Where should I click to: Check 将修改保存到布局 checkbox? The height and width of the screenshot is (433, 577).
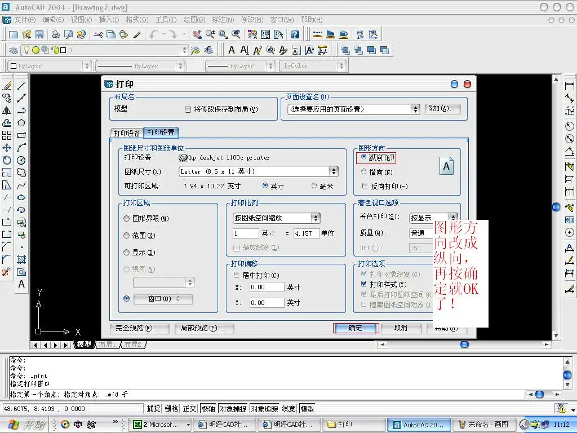point(188,110)
